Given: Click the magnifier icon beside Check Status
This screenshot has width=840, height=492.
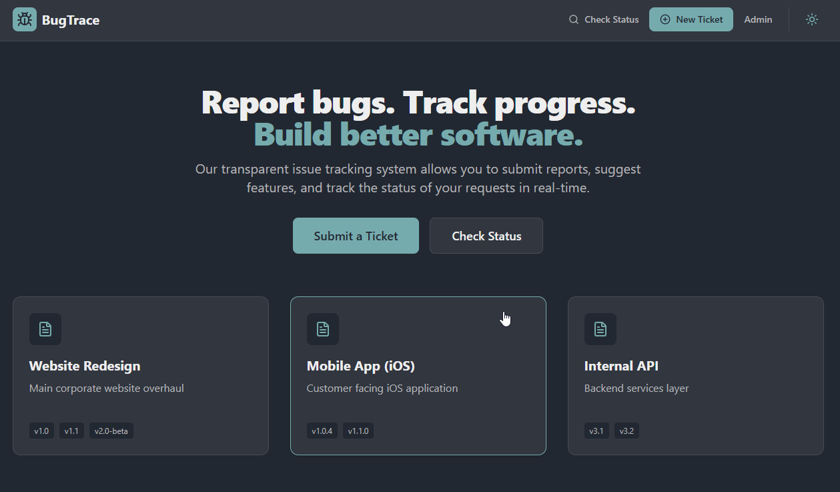Looking at the screenshot, I should click(x=573, y=19).
